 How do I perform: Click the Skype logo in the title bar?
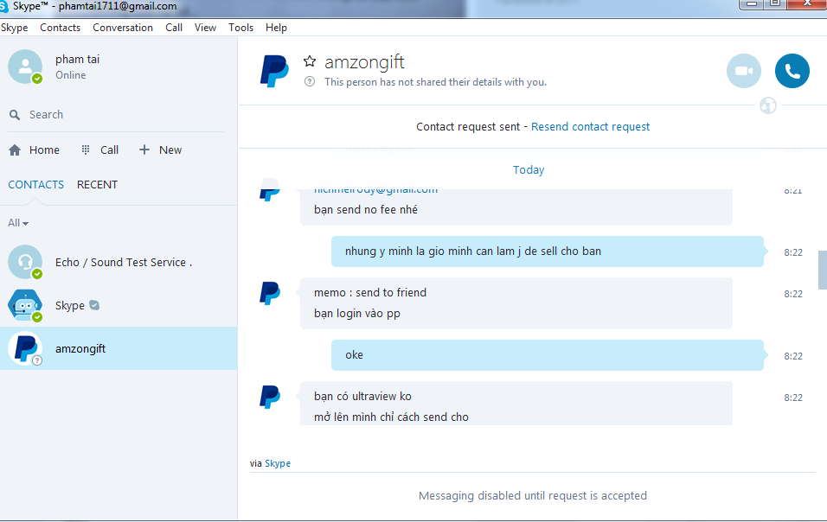click(x=4, y=6)
